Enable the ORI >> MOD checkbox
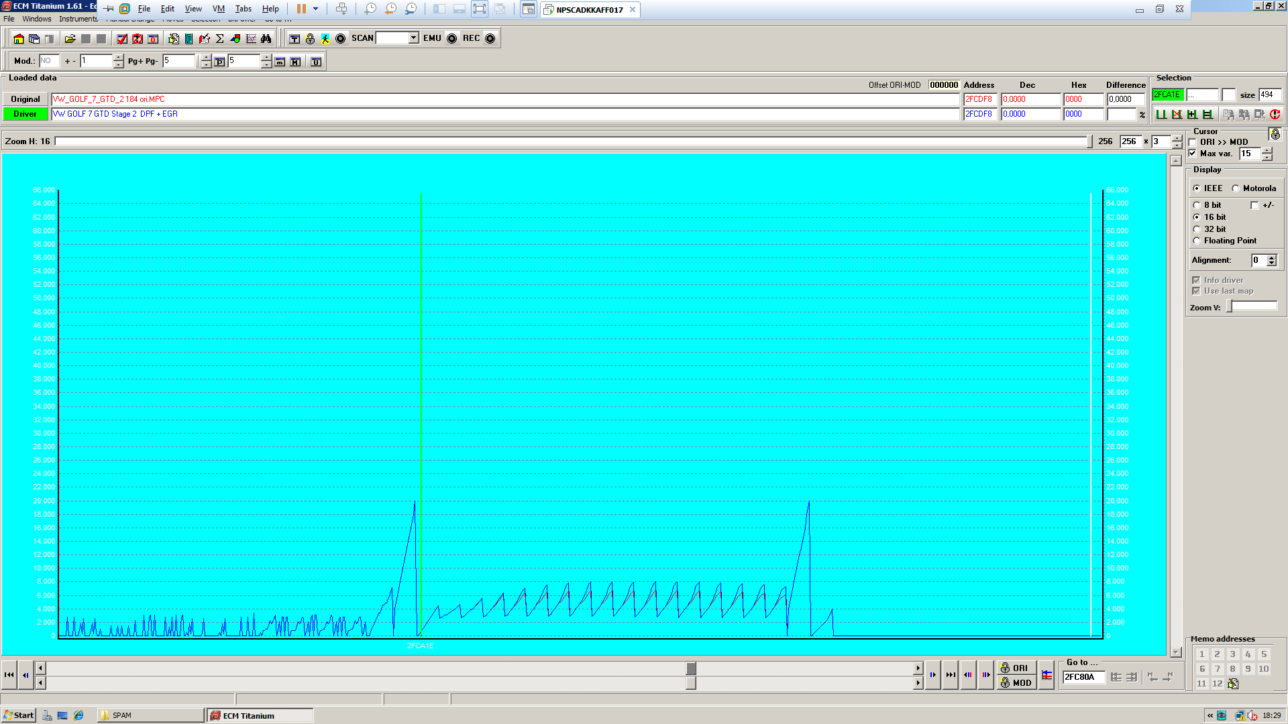1288x724 pixels. [1193, 142]
